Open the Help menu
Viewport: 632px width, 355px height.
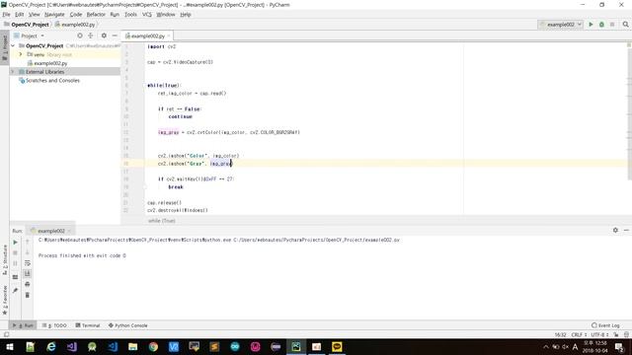186,15
